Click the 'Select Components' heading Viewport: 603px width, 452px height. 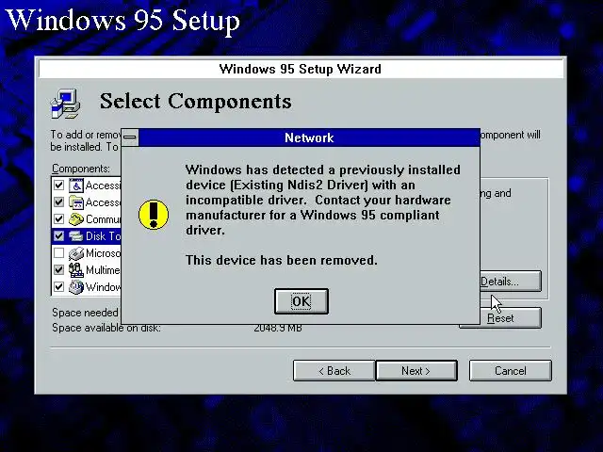tap(195, 102)
